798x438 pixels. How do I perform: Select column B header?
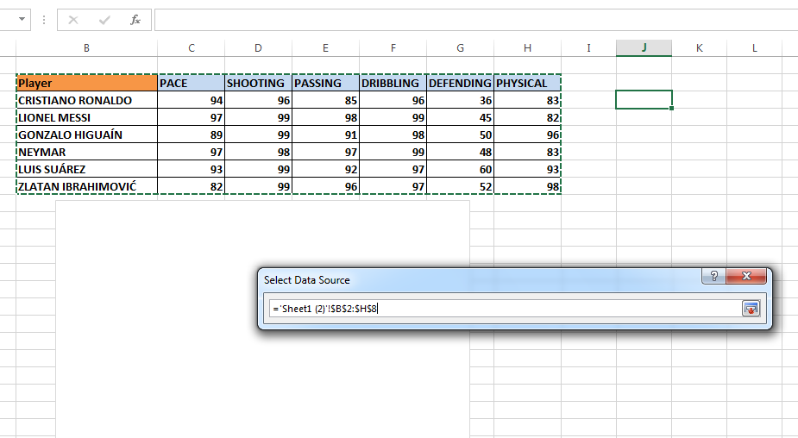coord(86,47)
